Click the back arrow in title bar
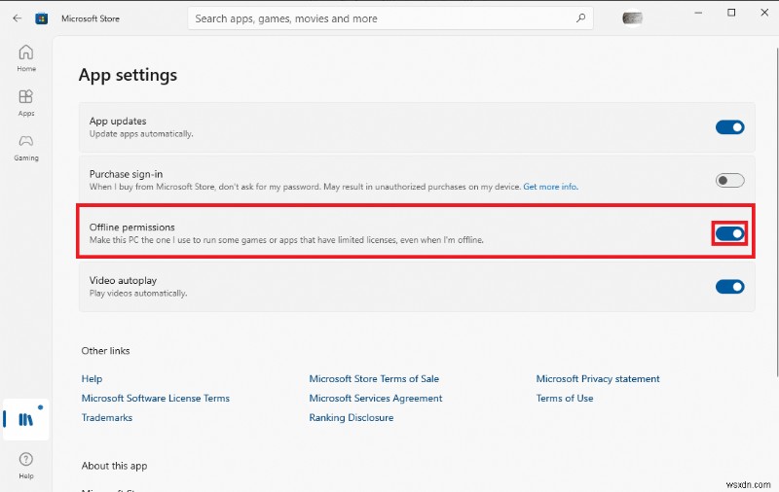This screenshot has height=492, width=779. (x=17, y=18)
